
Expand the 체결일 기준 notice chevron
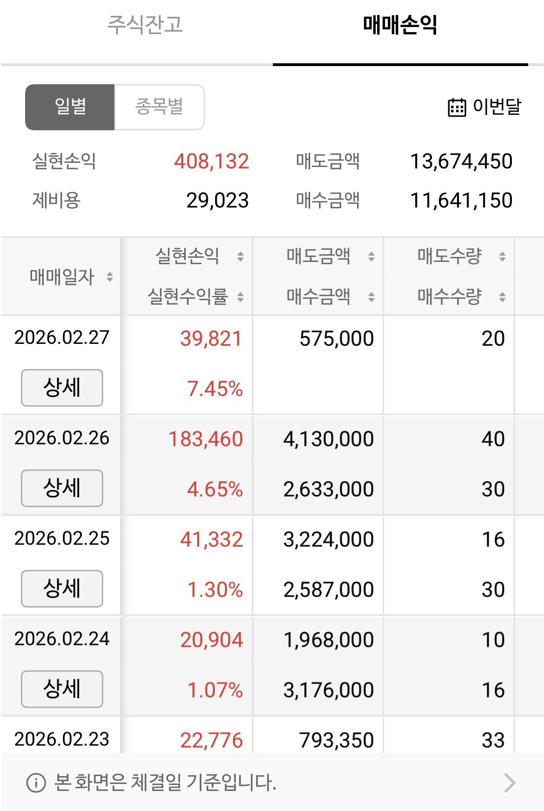coord(510,783)
